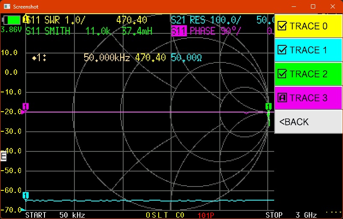Select the TRACE 3 menu entry label
This screenshot has height=219, width=343.
[308, 98]
